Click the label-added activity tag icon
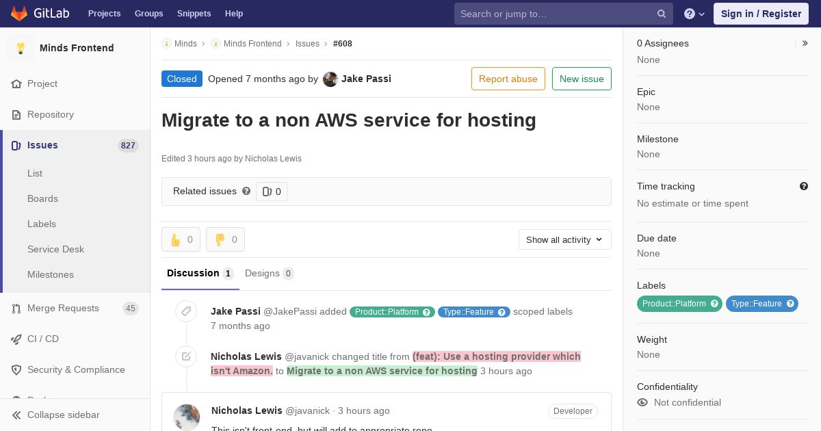The height and width of the screenshot is (431, 821). (186, 311)
